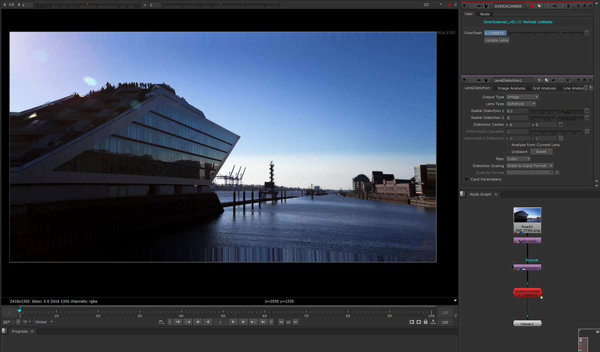
Task: Open the filter dropdown set to Cubic
Action: point(518,159)
